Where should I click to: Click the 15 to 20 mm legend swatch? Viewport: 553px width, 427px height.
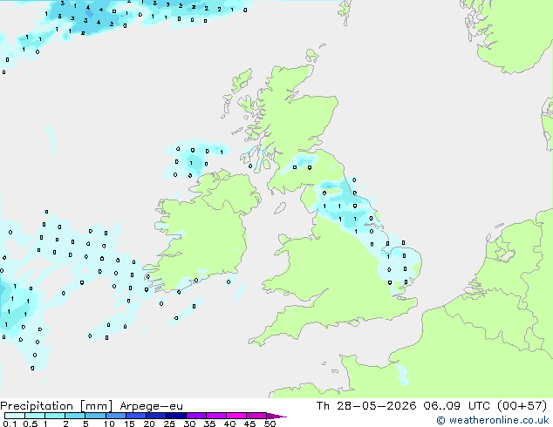[x=136, y=416]
